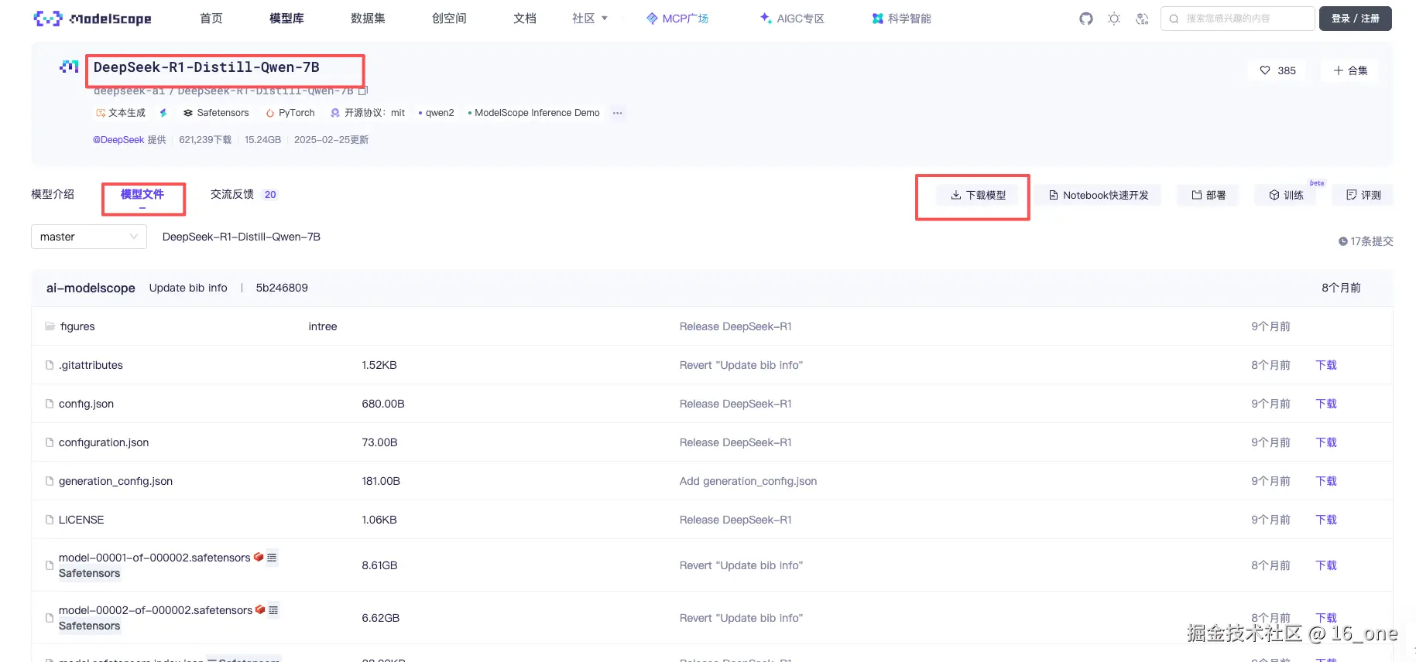Download config.json via 下载 link
Image resolution: width=1416 pixels, height=662 pixels.
click(x=1326, y=404)
